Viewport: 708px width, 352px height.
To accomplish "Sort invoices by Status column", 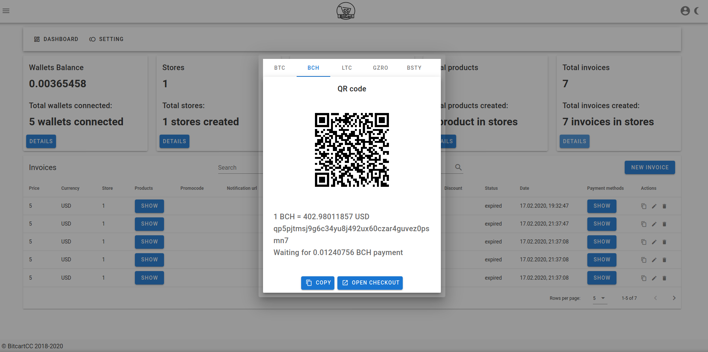I will (491, 188).
